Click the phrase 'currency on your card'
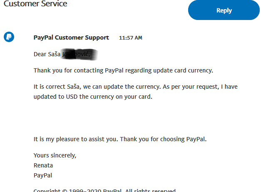The image size is (261, 192). [x=122, y=97]
